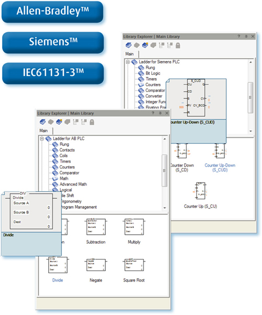
Task: Click Counter Down (S_CD) block thumbnail
Action: tap(182, 151)
